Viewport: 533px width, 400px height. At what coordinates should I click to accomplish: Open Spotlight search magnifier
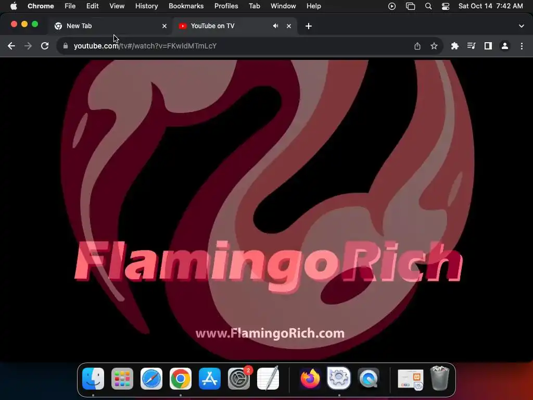pos(428,6)
